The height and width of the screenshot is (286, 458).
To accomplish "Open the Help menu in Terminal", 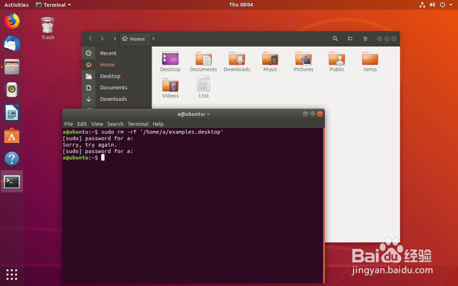I will click(x=158, y=124).
